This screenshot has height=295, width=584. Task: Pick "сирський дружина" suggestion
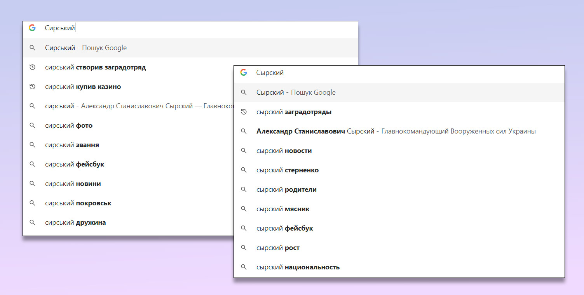click(x=75, y=222)
